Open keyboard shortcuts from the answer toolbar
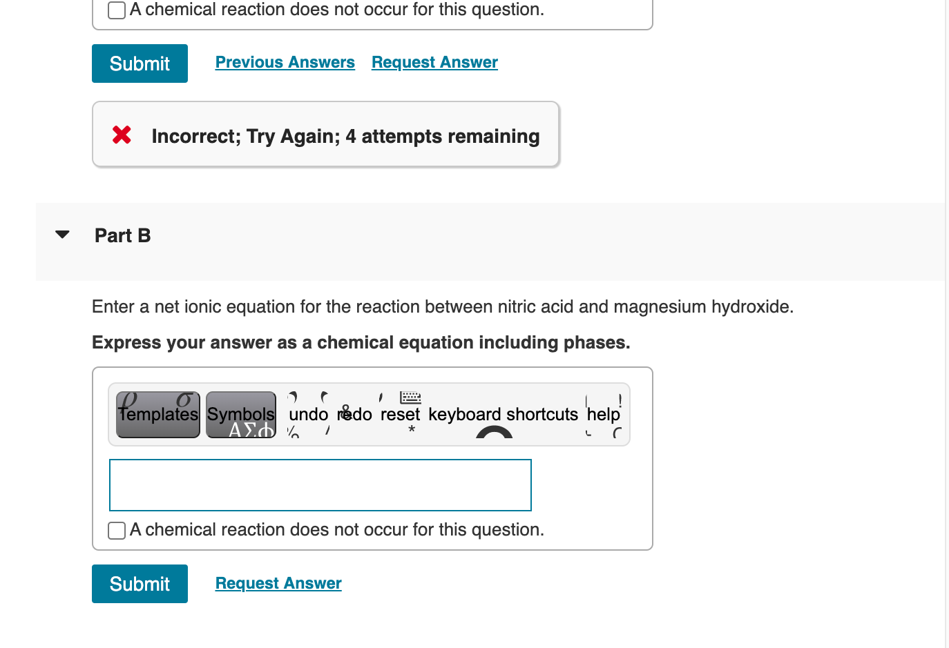 pos(503,414)
